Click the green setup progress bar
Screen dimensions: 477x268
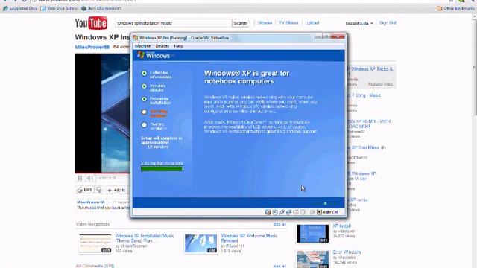pos(162,169)
